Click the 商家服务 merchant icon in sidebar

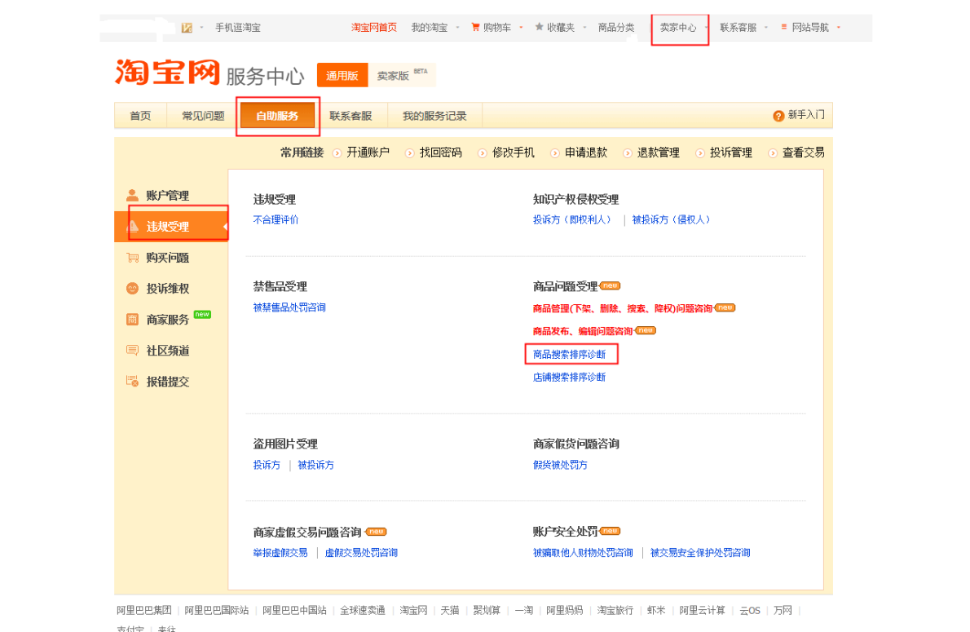click(x=132, y=320)
